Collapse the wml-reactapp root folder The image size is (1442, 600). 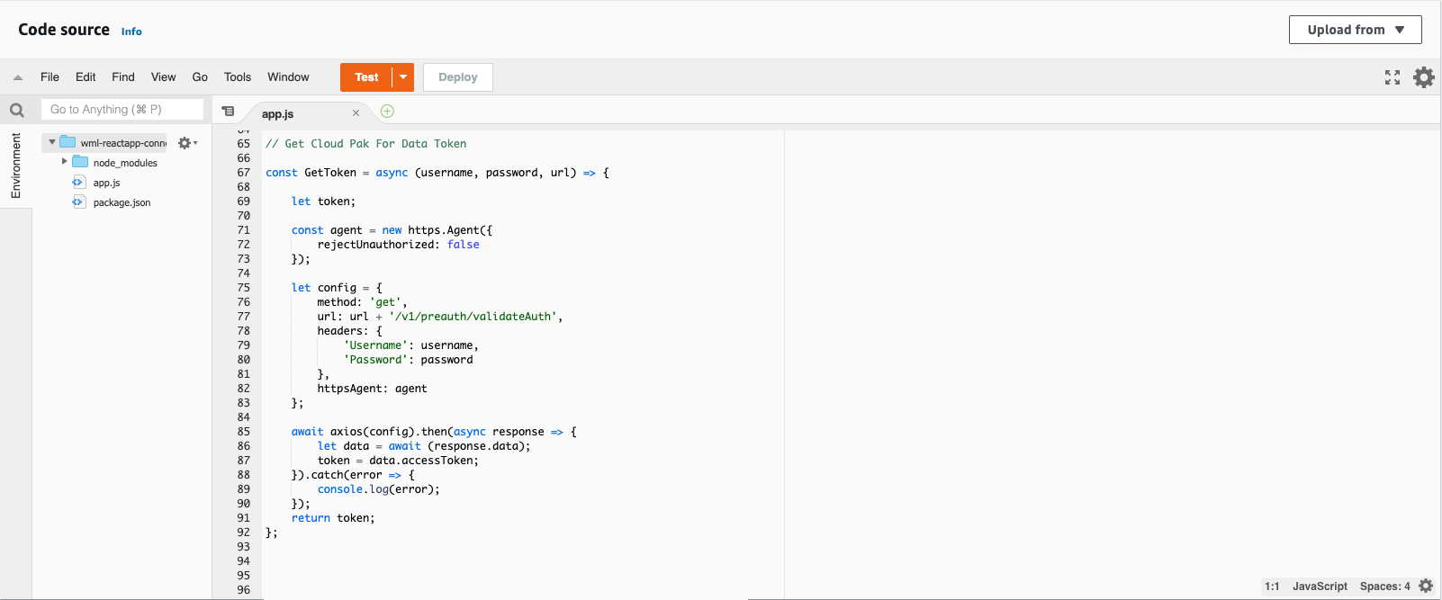[52, 142]
